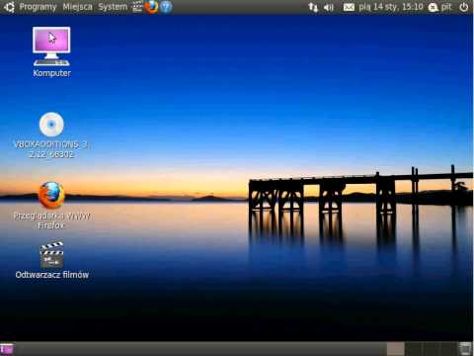Viewport: 474px width, 356px height.
Task: Open the blue help icon in the top panel
Action: tap(166, 7)
